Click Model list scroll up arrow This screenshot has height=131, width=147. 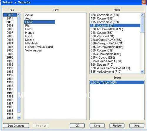(x=142, y=15)
